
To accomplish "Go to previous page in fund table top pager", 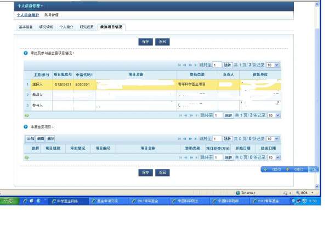I will pyautogui.click(x=185, y=65).
